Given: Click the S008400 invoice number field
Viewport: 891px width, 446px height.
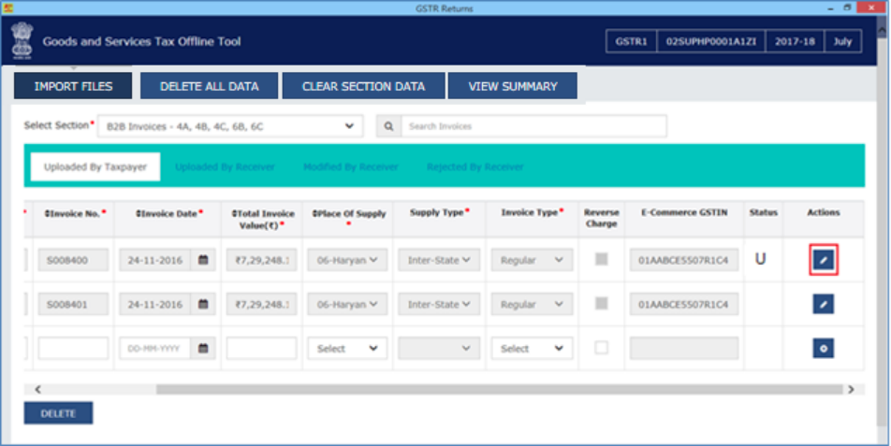Looking at the screenshot, I should click(x=73, y=260).
